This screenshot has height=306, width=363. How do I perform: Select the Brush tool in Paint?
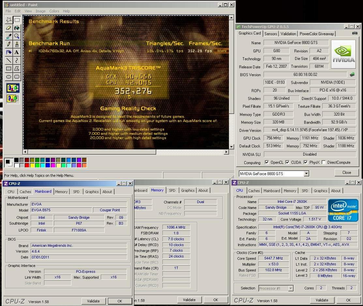point(17,44)
